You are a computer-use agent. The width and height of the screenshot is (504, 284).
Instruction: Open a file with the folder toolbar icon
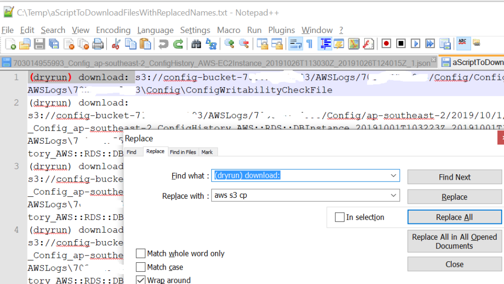pos(25,44)
